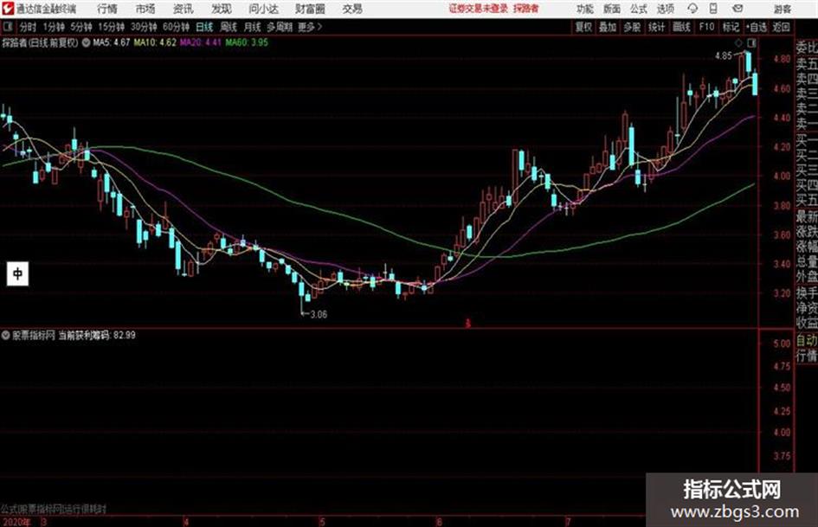Screen dimensions: 818x527
Task: Toggle the left sidebar panel icon
Action: click(x=8, y=27)
